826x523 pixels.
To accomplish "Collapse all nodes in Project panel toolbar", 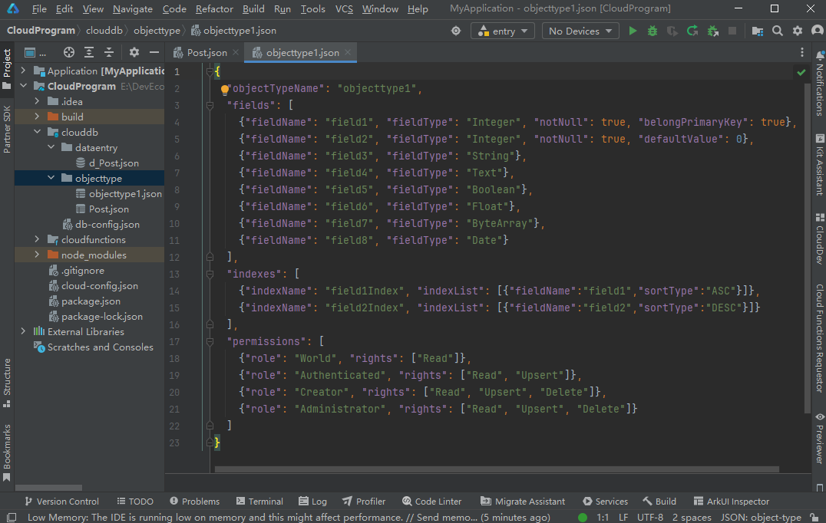I will point(109,52).
